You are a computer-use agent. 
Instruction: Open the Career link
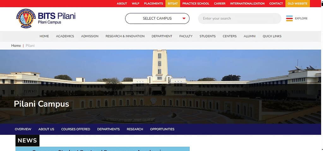[219, 3]
